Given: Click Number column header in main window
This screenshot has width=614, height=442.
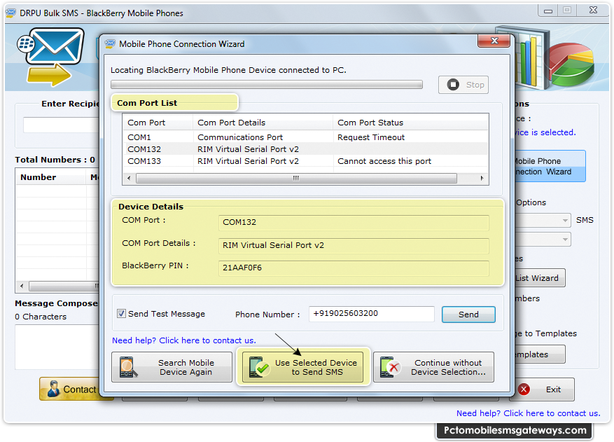Looking at the screenshot, I should click(x=50, y=177).
